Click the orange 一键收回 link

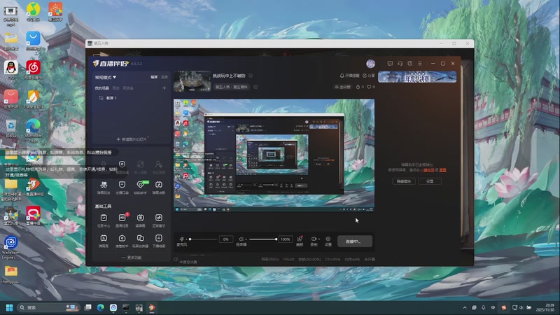427,170
